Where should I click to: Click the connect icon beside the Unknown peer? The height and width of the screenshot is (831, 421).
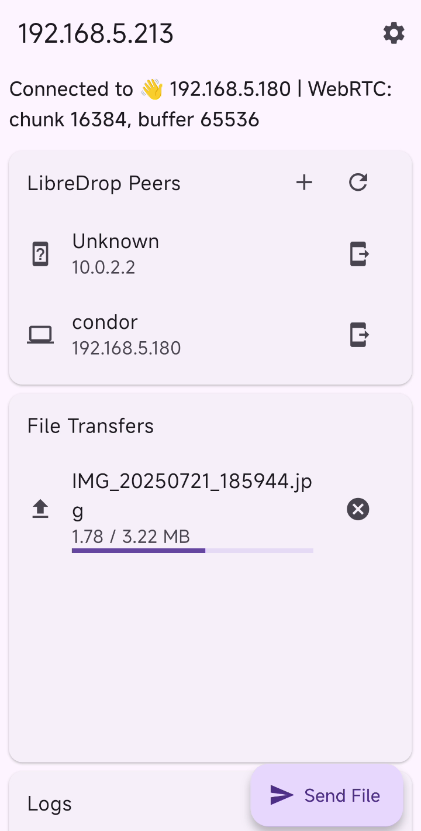coord(359,254)
